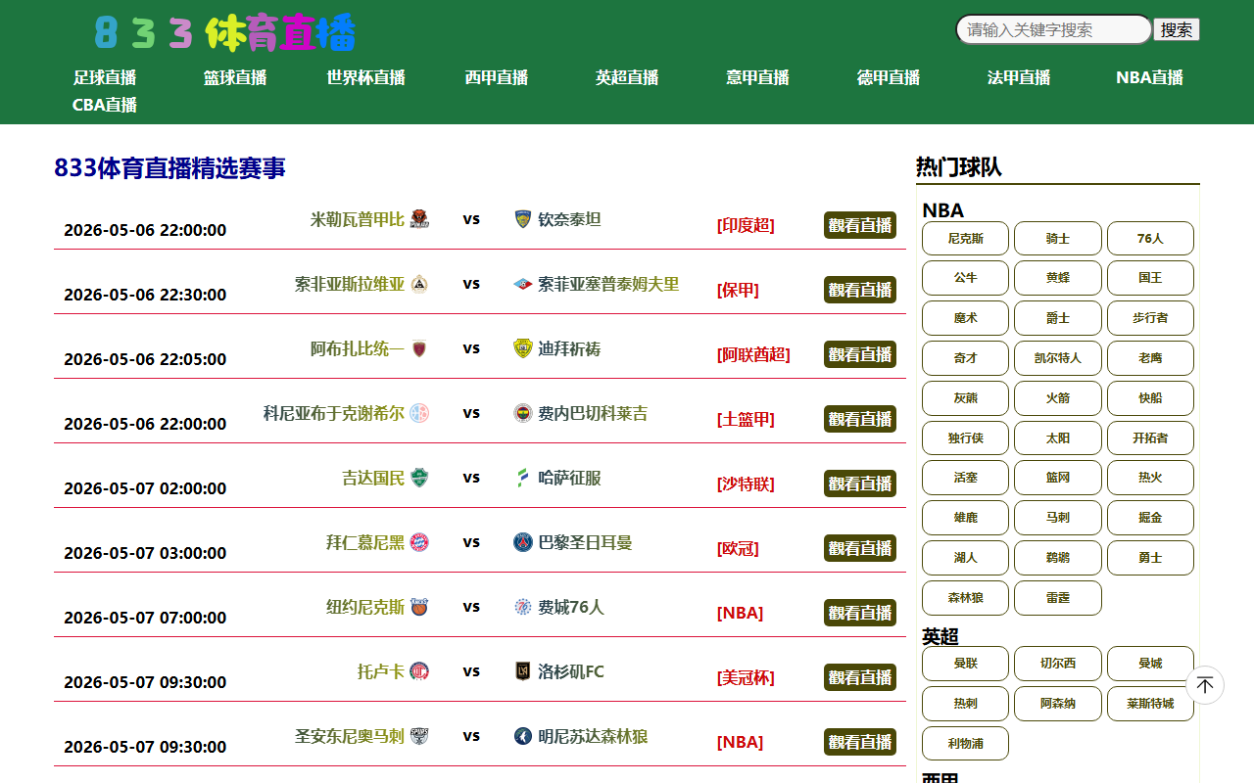Select the 曼联 hot team tag

[x=965, y=664]
